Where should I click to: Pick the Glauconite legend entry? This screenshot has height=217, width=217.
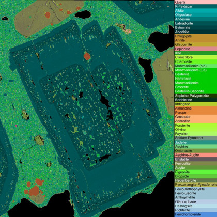pos(196,44)
